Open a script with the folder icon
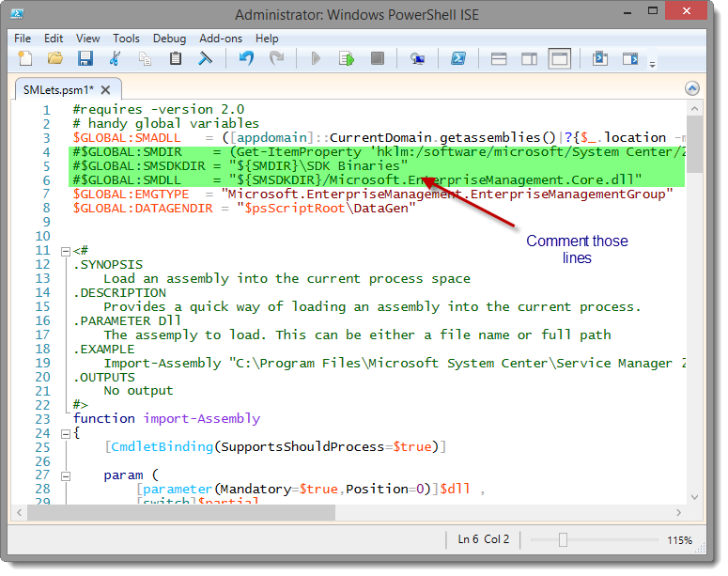728x576 pixels. 55,58
